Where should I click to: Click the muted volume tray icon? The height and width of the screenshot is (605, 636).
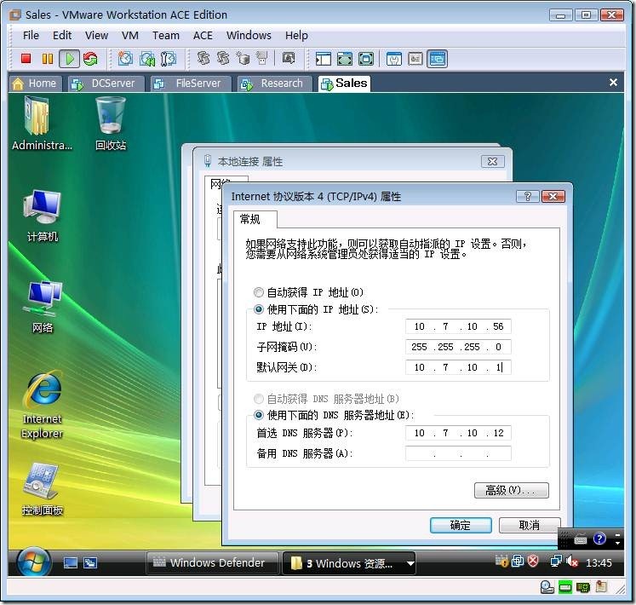[572, 562]
